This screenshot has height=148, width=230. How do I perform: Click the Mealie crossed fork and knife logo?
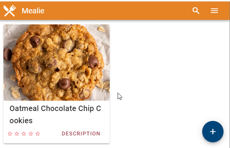pyautogui.click(x=10, y=11)
